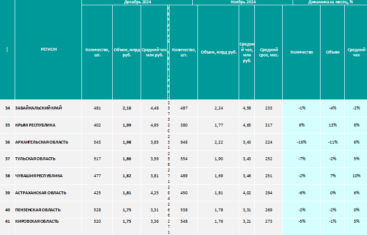Click row number 40 cell
This screenshot has height=235, width=367.
click(x=8, y=210)
